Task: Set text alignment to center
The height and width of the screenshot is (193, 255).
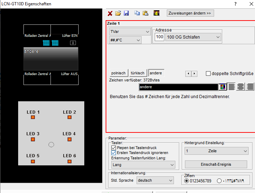Action: tap(241, 87)
